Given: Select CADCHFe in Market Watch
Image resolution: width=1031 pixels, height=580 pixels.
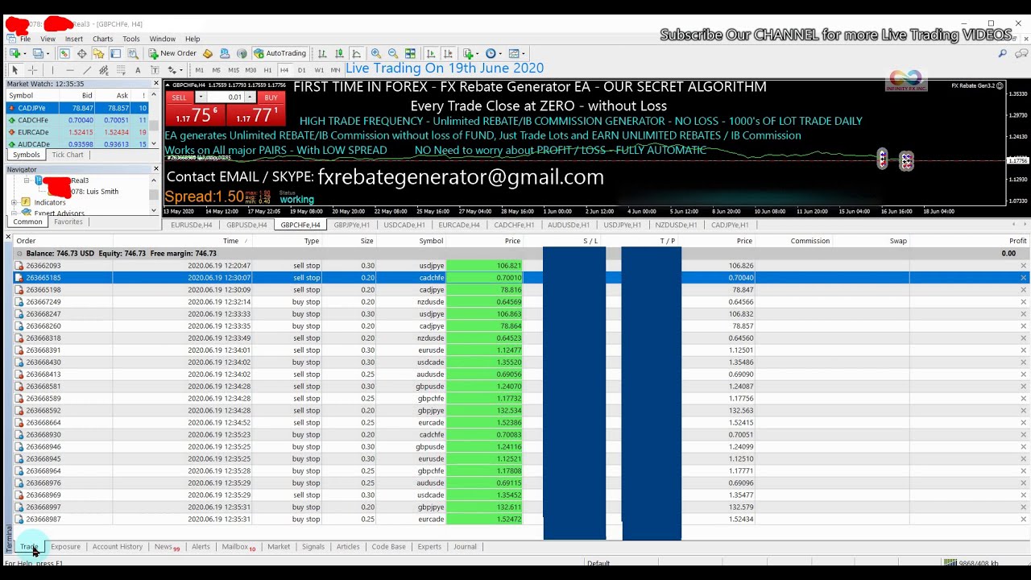Looking at the screenshot, I should (77, 120).
